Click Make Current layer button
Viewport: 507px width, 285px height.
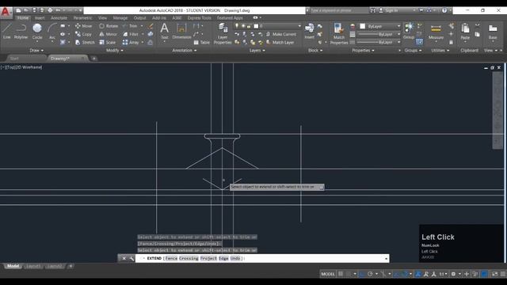281,34
